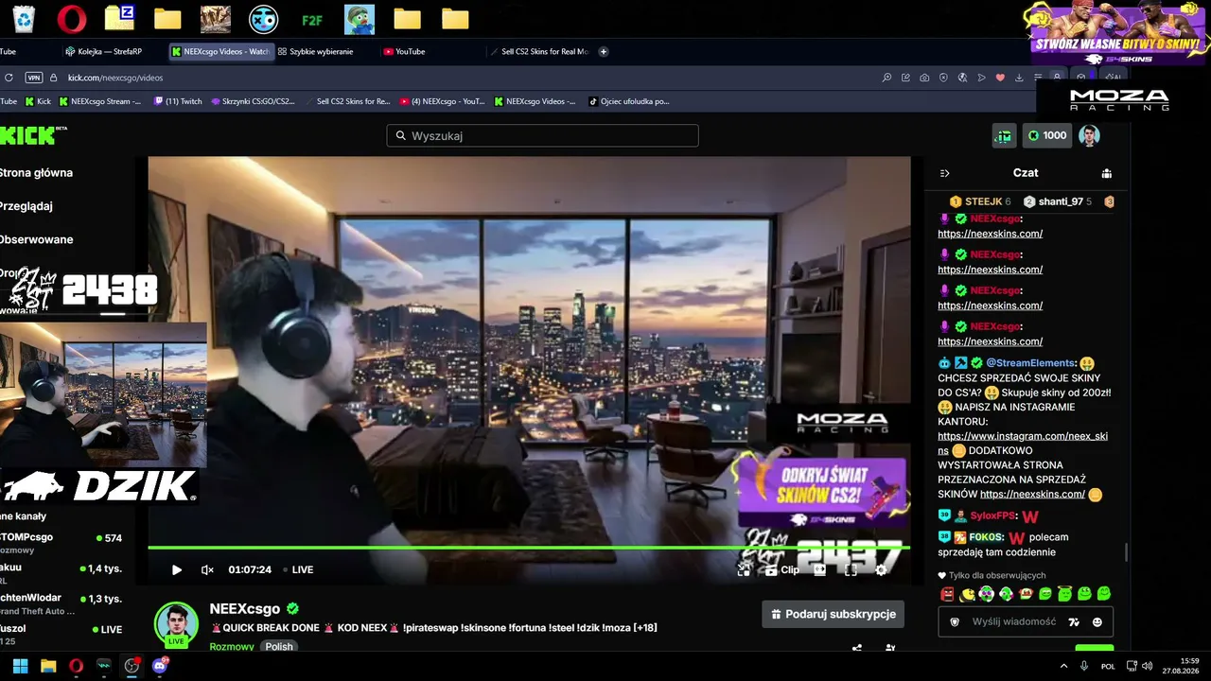This screenshot has width=1211, height=681.
Task: Click the FOKOS username in chat
Action: [x=986, y=537]
